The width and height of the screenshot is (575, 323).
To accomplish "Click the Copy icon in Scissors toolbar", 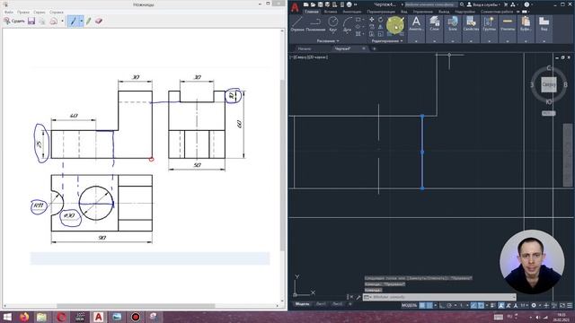I will coord(42,21).
